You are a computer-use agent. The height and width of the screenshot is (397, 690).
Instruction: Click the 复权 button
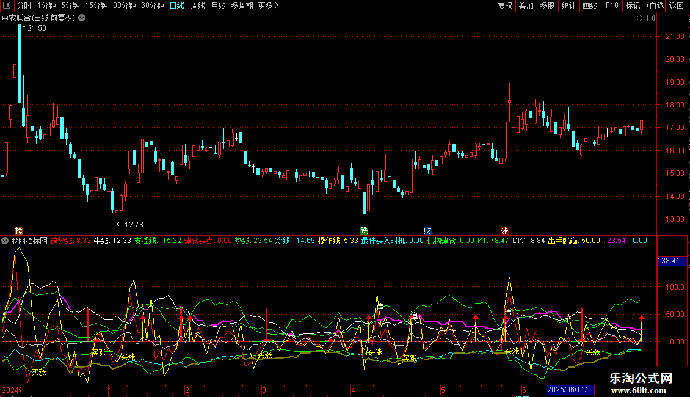506,5
